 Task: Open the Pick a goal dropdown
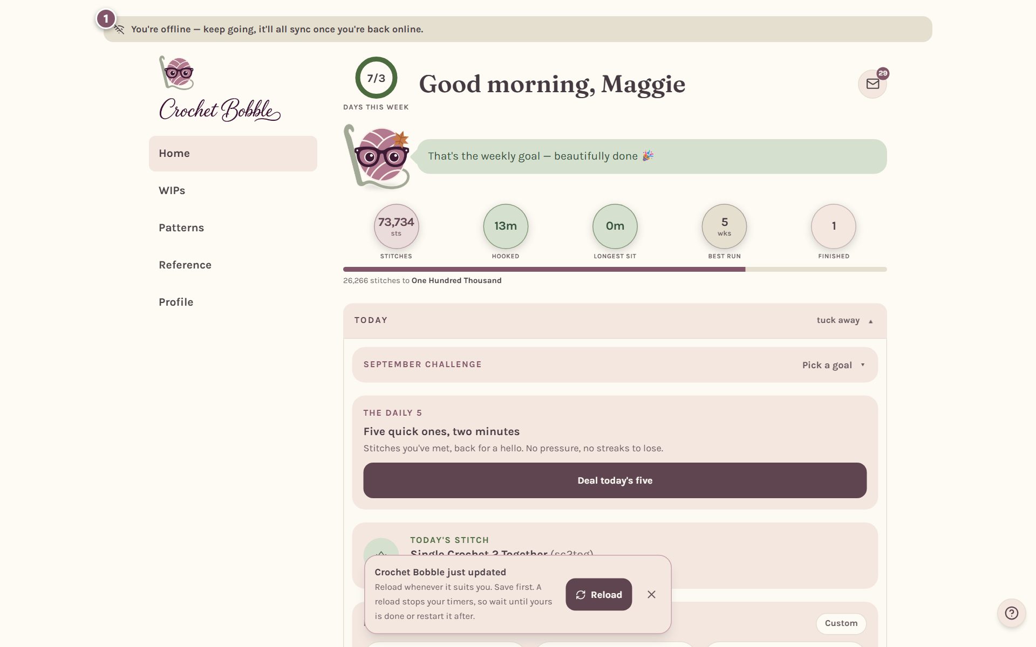click(x=833, y=365)
